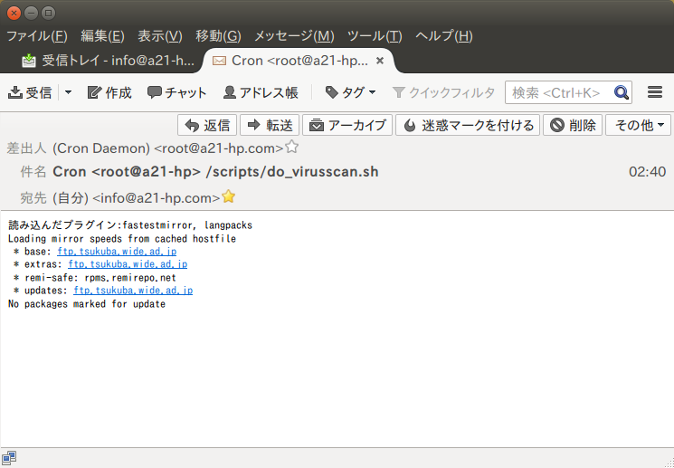Open the ツール(T) menu
Screen dimensions: 674x468
(x=375, y=36)
